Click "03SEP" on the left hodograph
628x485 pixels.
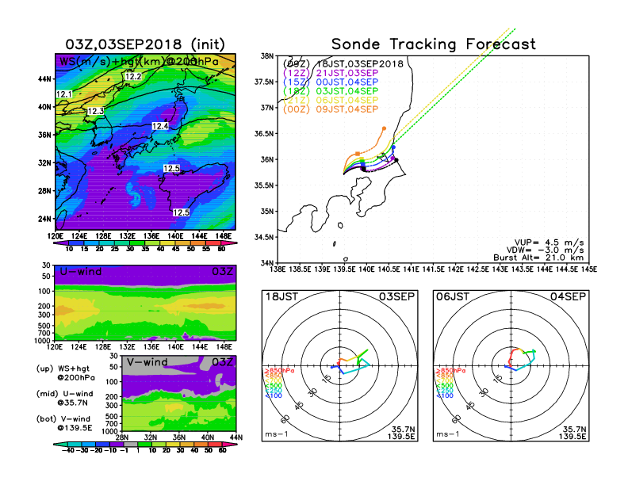click(x=396, y=296)
